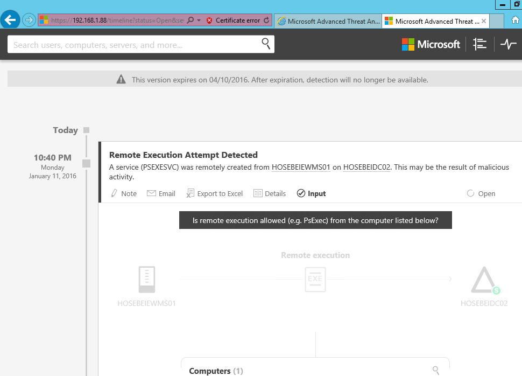Screen dimensions: 522x376
Task: Toggle the Input section of the alert
Action: coord(311,193)
